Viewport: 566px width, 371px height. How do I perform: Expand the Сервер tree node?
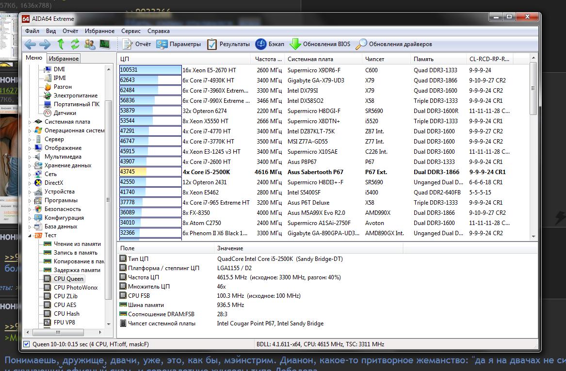tap(30, 139)
